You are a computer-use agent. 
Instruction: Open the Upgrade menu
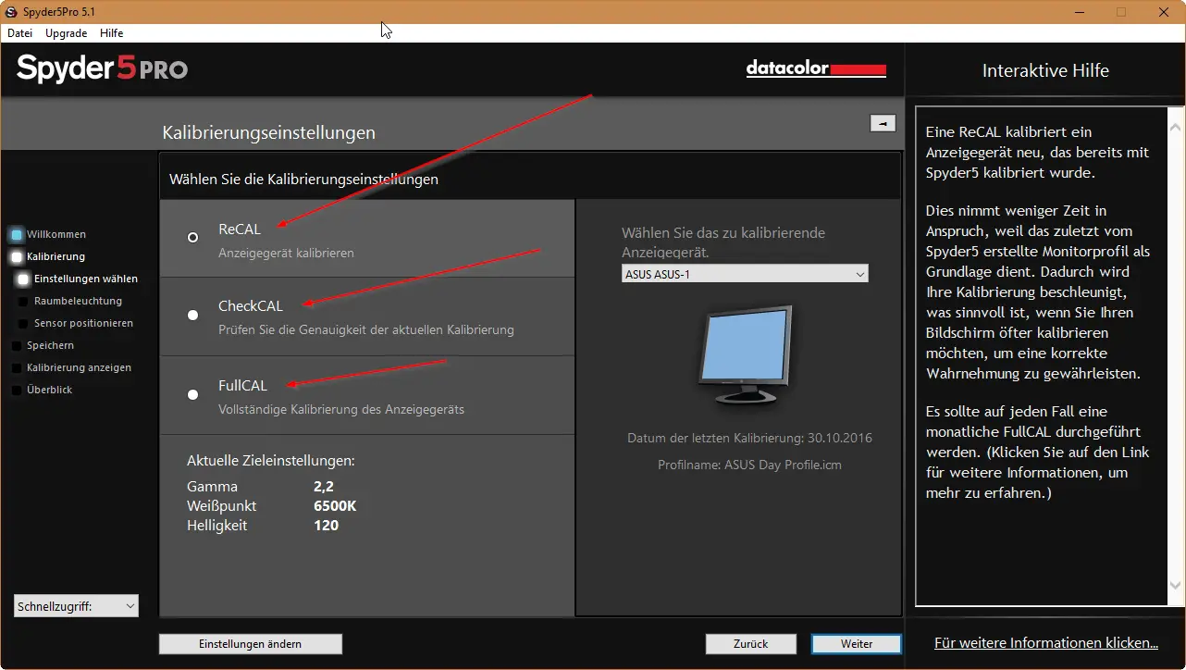(66, 32)
